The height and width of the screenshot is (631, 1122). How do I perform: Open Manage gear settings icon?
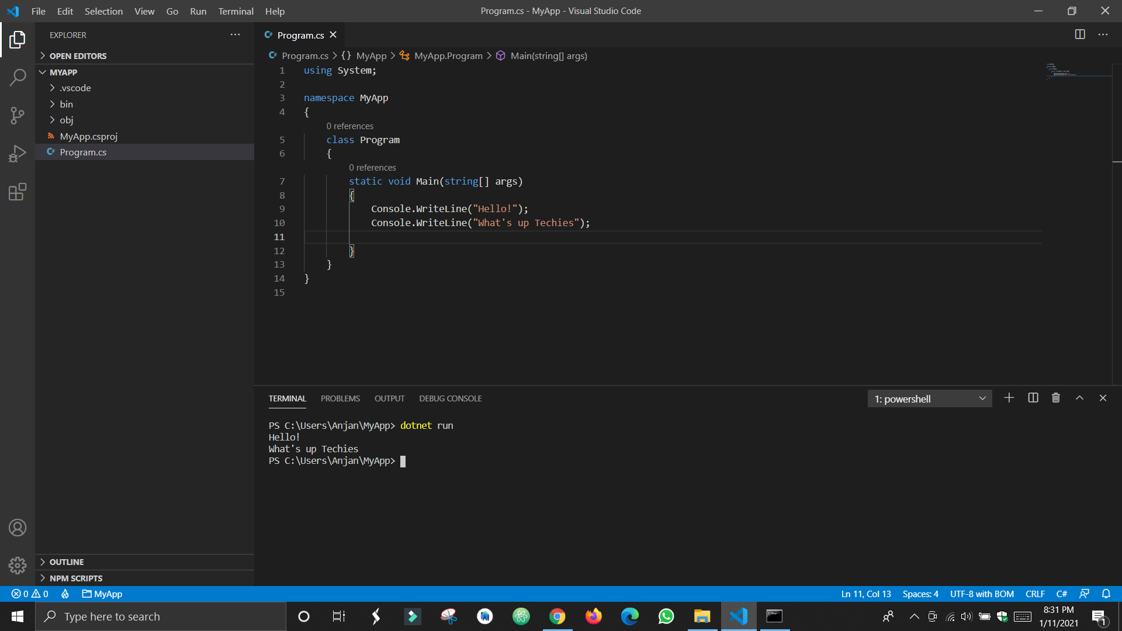[x=18, y=565]
